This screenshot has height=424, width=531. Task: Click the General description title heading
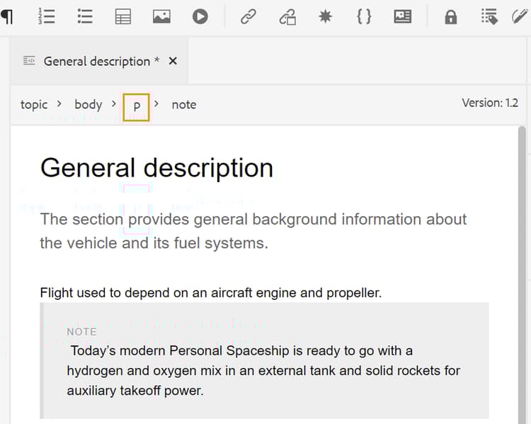(x=156, y=168)
